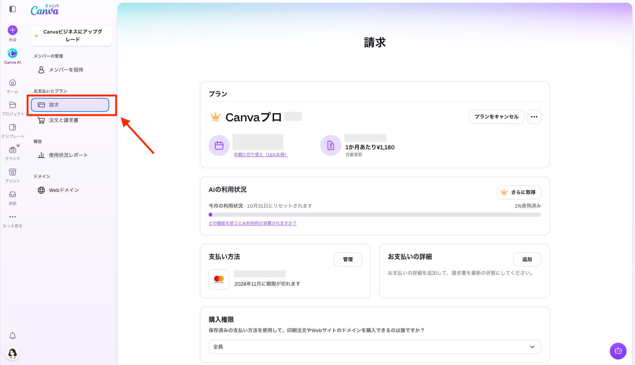Click the Mastercard card logo

[x=219, y=279]
